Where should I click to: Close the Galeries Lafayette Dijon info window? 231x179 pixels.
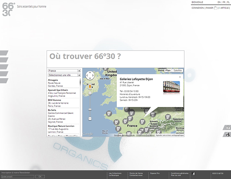tap(180, 77)
